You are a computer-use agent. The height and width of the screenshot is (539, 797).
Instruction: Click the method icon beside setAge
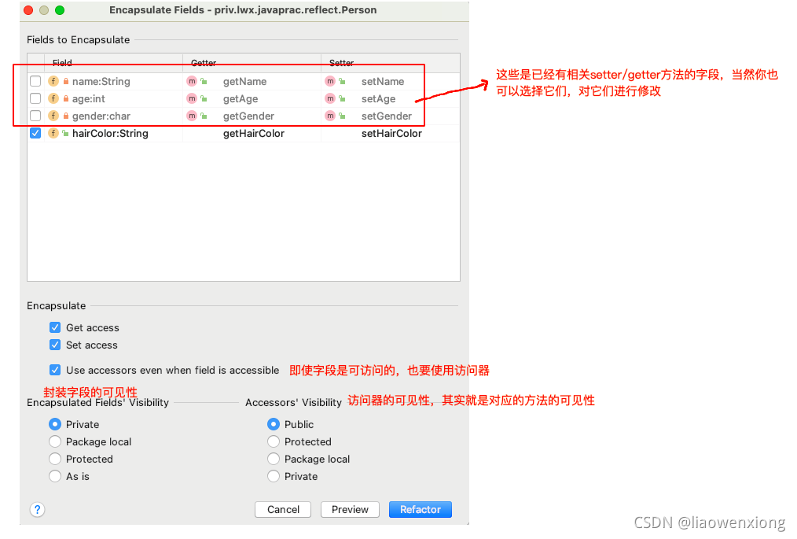[330, 98]
